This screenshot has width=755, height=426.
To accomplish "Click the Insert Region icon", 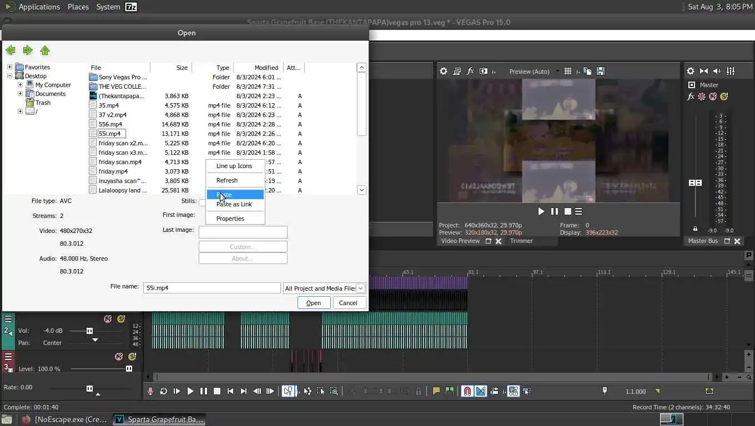I will click(450, 391).
